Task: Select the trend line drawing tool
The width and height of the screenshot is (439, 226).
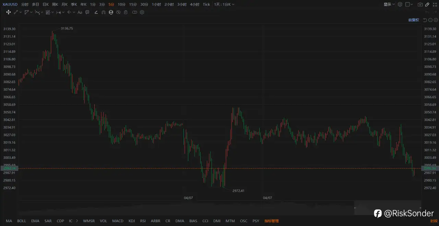Action: coord(16,12)
